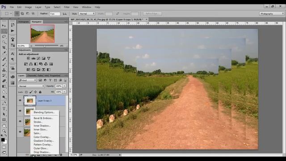Open the Navigator panel options menu

click(66, 22)
